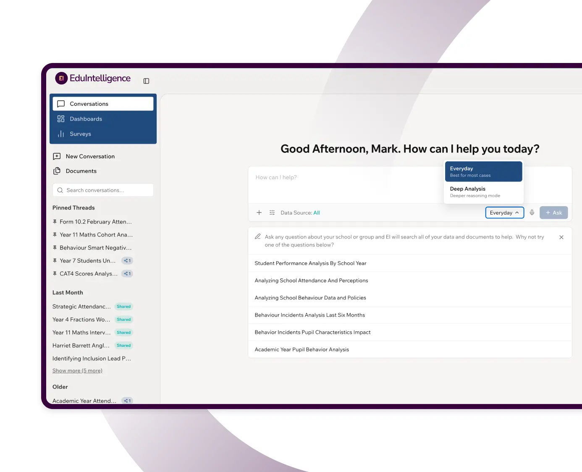Select the Everyday mode option
Viewport: 582px width, 472px height.
point(483,171)
